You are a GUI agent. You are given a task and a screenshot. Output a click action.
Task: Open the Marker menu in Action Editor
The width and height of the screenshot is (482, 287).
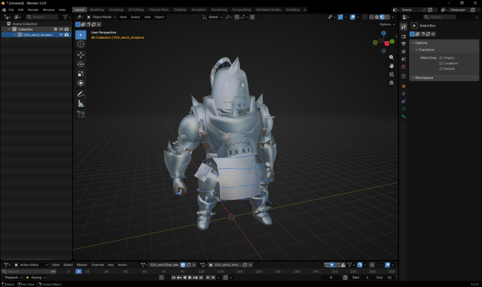(x=82, y=265)
